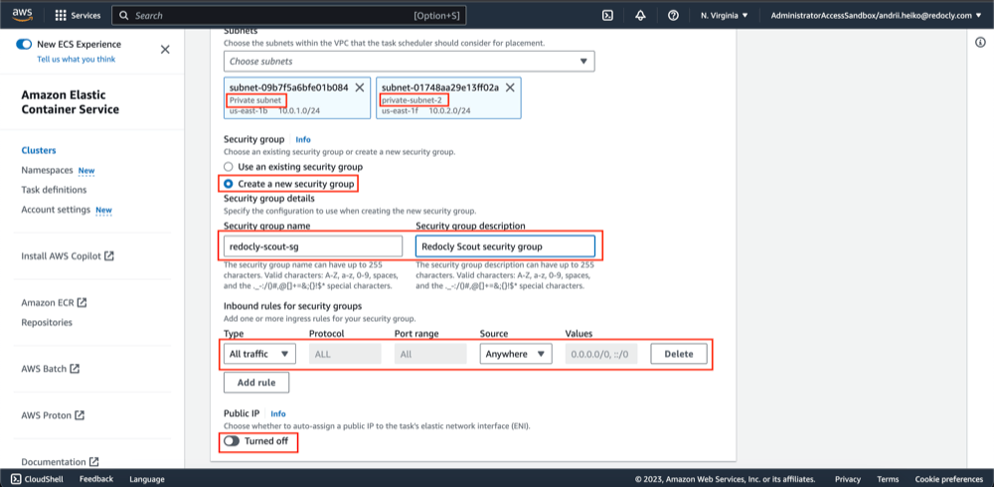Remove subnet-01748aa29e13ff02a from selection
Screen dimensions: 994x487
click(509, 87)
